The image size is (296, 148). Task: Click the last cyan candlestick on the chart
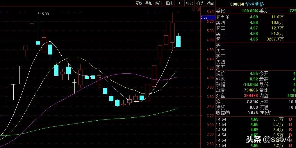coord(178,41)
